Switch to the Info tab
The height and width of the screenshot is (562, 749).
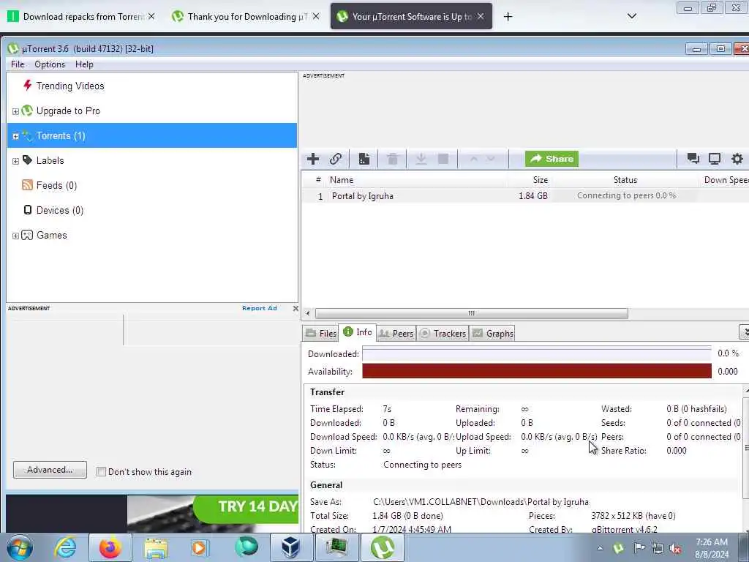pyautogui.click(x=358, y=332)
